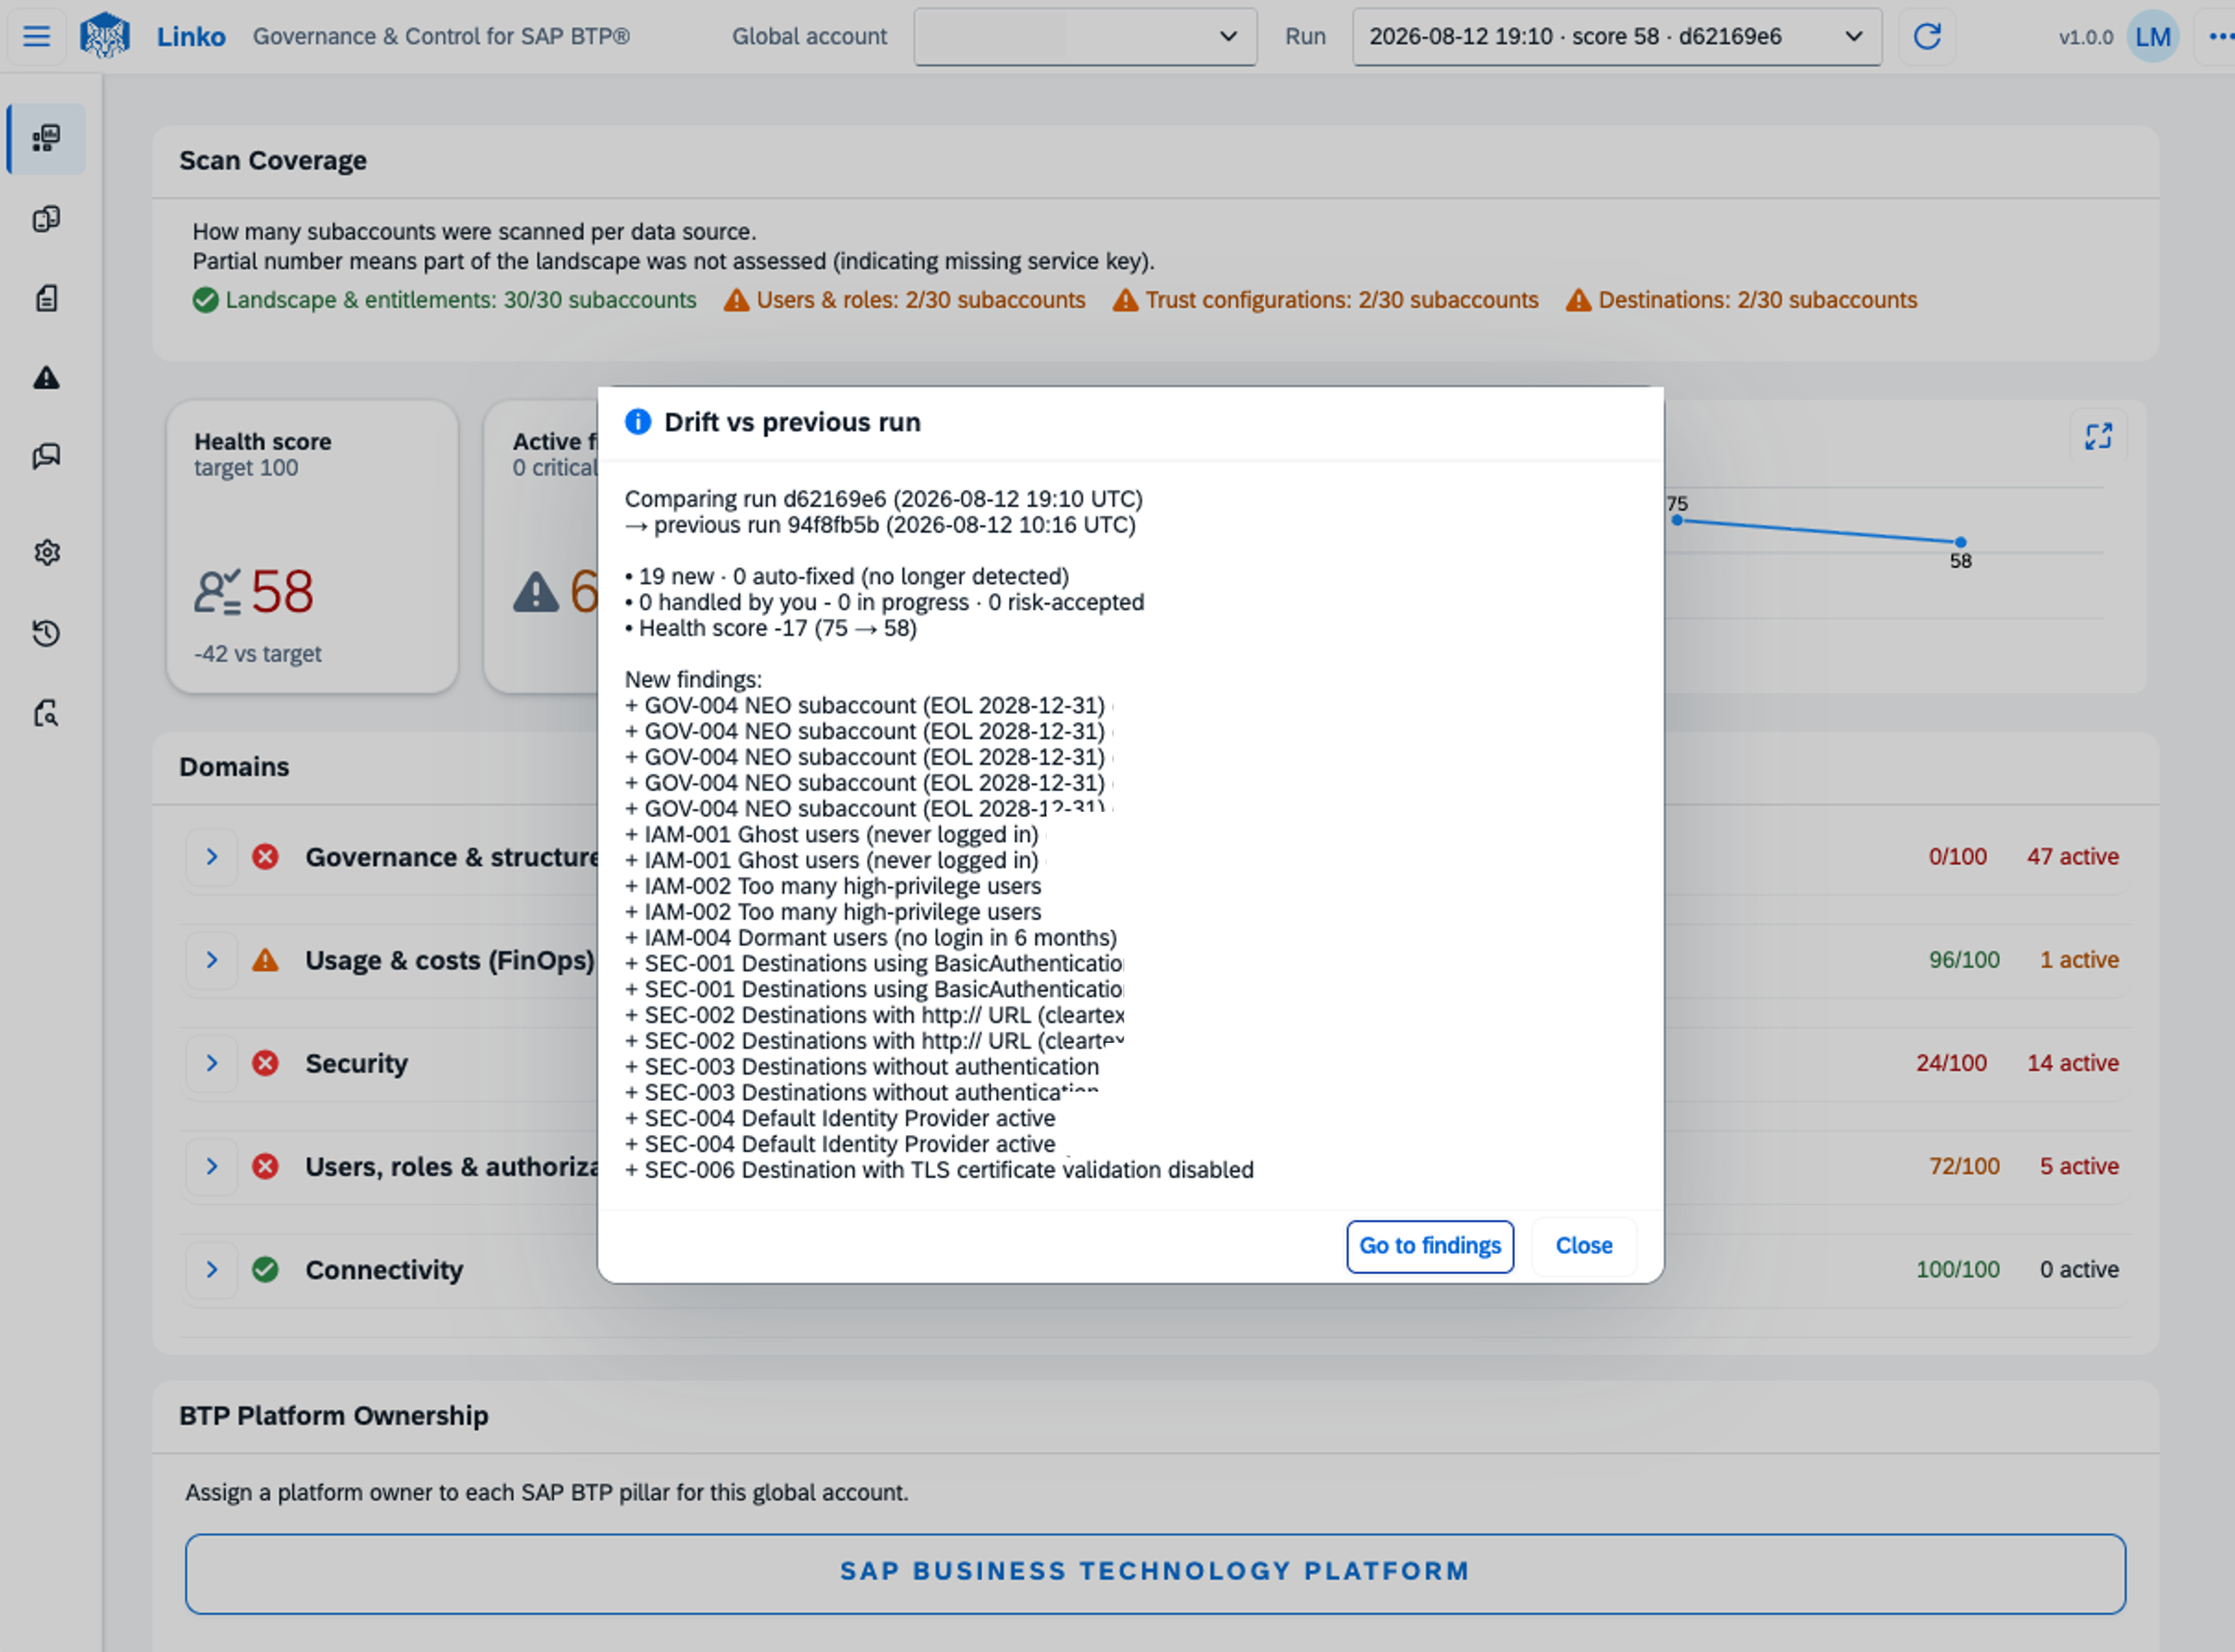2235x1652 pixels.
Task: Open the document report icon in sidebar
Action: (46, 298)
